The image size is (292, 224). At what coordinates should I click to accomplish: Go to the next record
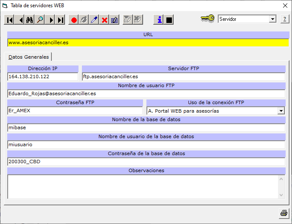(x=51, y=20)
